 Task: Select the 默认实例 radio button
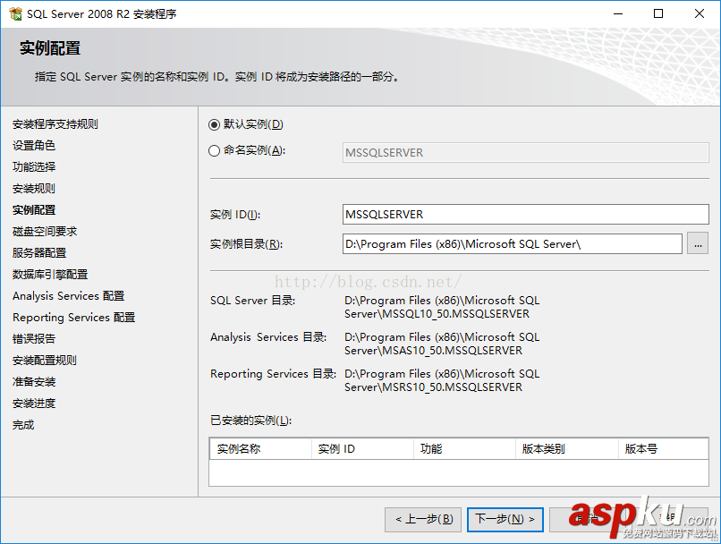click(212, 124)
